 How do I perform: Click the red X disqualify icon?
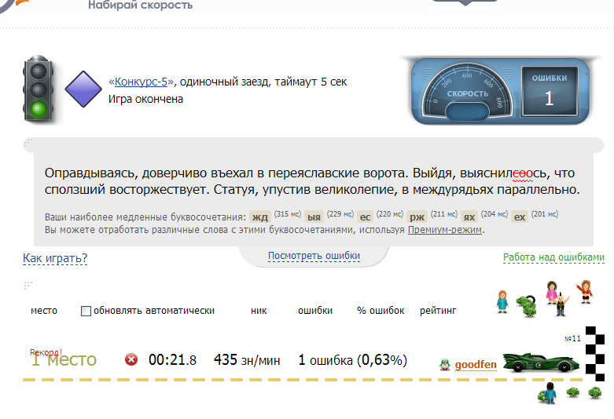tap(131, 359)
